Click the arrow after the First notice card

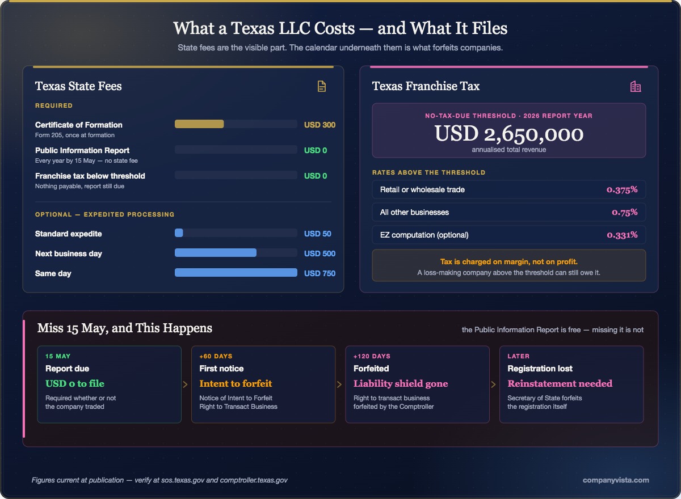click(339, 384)
